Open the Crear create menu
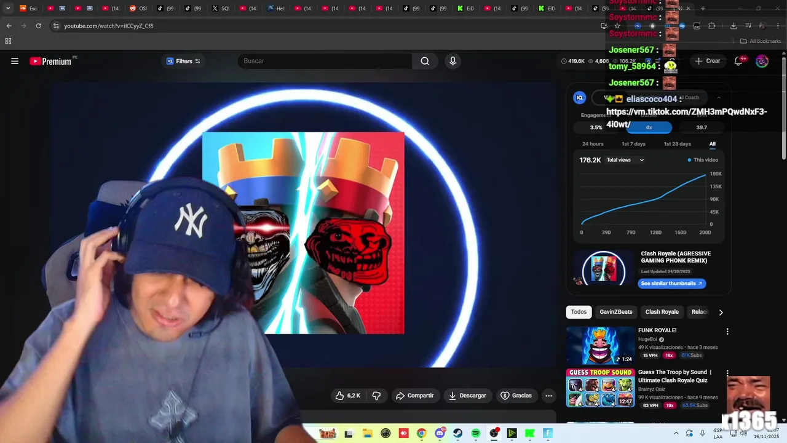Image resolution: width=787 pixels, height=443 pixels. 708,61
